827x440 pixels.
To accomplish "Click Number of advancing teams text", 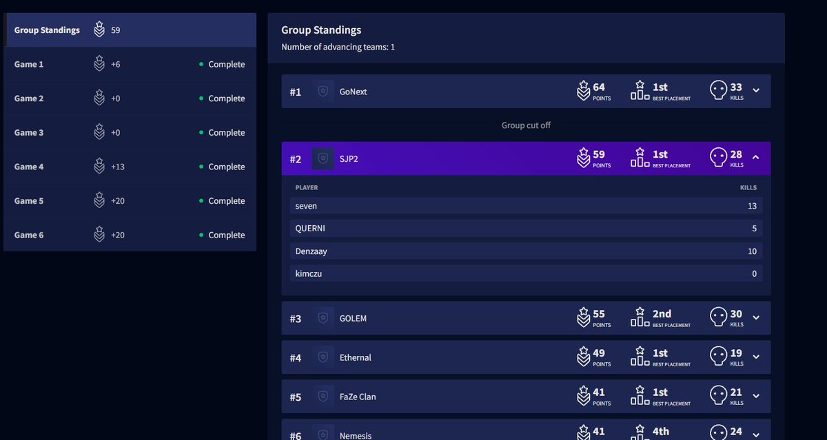I will click(338, 47).
